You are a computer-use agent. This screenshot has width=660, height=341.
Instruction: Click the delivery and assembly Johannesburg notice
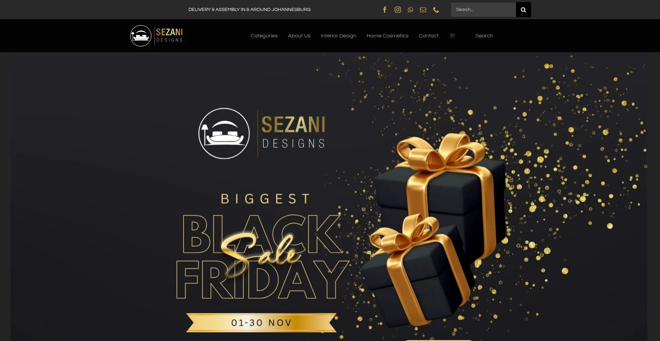(249, 10)
